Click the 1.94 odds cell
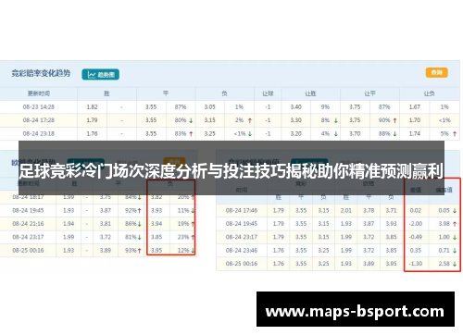Image resolution: width=463 pixels, height=335 pixels. coord(69,224)
